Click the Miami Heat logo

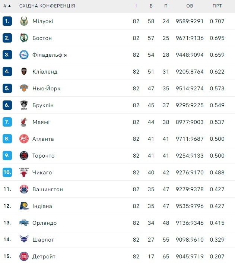coord(24,122)
